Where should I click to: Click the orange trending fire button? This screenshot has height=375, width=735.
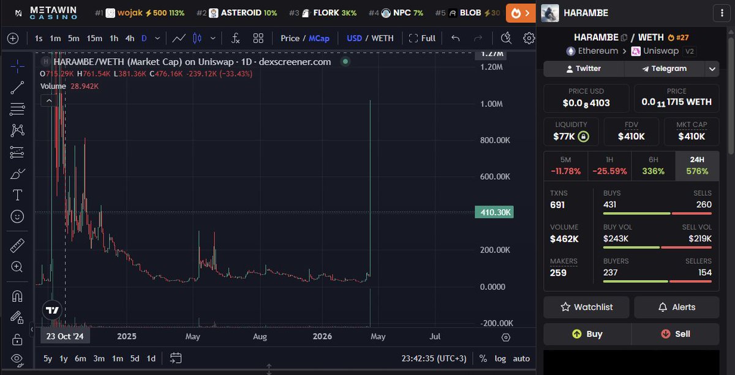pyautogui.click(x=521, y=13)
